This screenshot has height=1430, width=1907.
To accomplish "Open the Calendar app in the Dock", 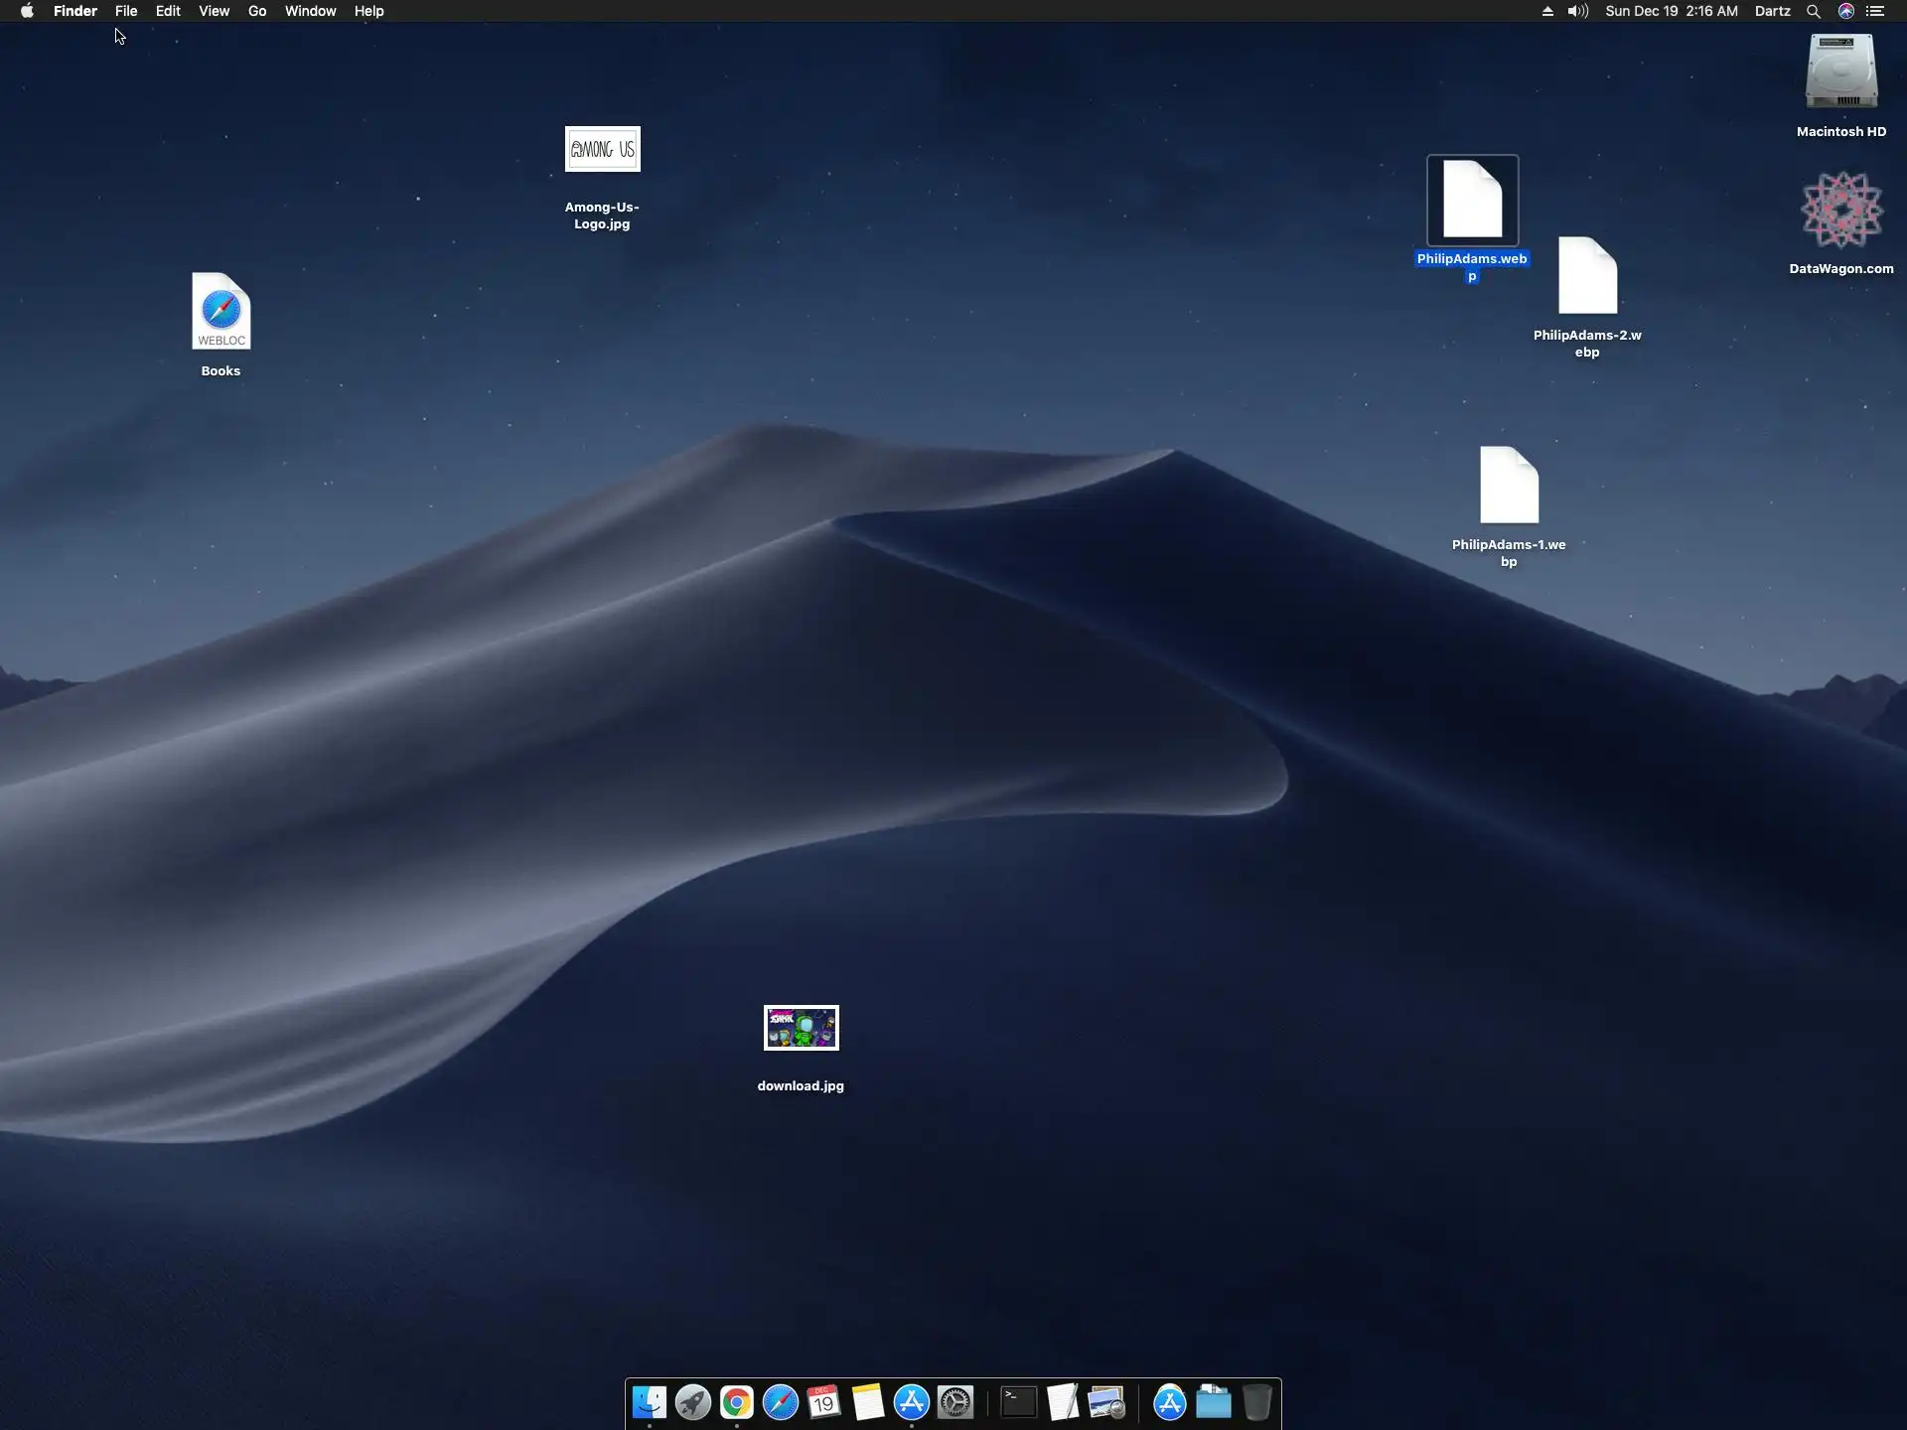I will [823, 1402].
